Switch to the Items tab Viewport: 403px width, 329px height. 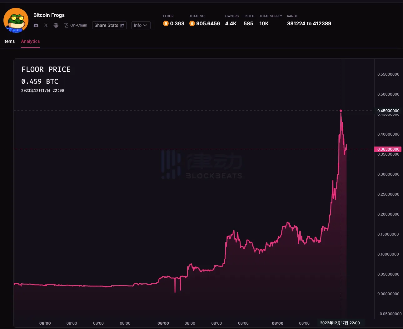coord(9,41)
